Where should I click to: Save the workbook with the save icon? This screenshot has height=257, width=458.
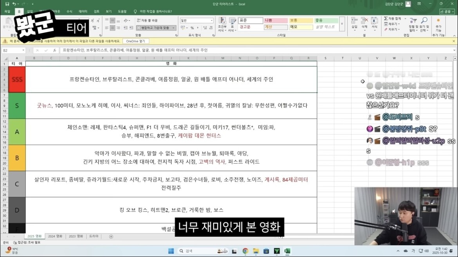[7, 4]
